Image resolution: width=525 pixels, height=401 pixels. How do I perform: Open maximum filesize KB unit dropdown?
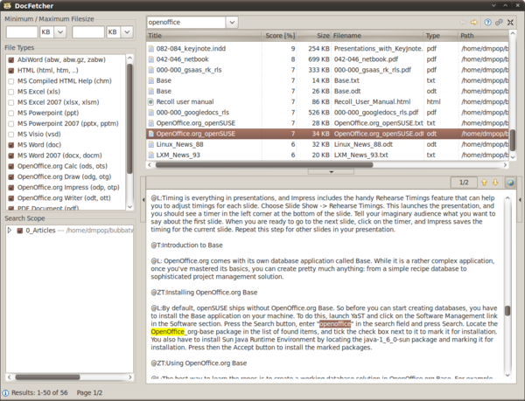point(127,32)
